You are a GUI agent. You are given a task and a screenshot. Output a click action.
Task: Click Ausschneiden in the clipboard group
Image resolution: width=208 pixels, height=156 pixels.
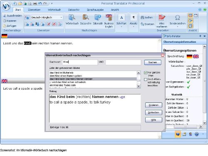pos(12,15)
